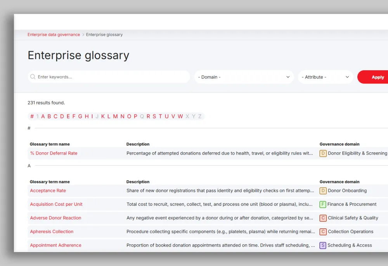View the Adverse Donor Reaction definition

[x=55, y=218]
